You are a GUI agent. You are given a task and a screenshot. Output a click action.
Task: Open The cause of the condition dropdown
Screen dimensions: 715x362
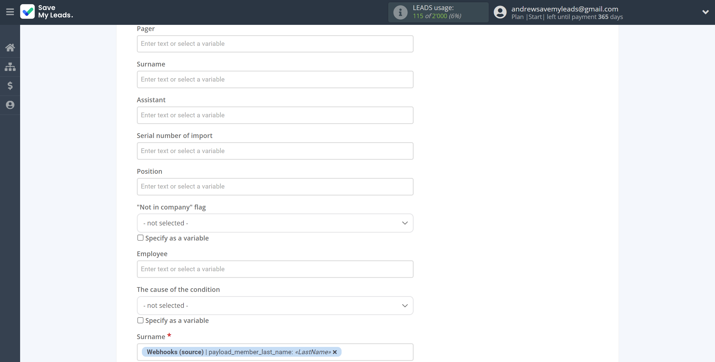pos(275,305)
